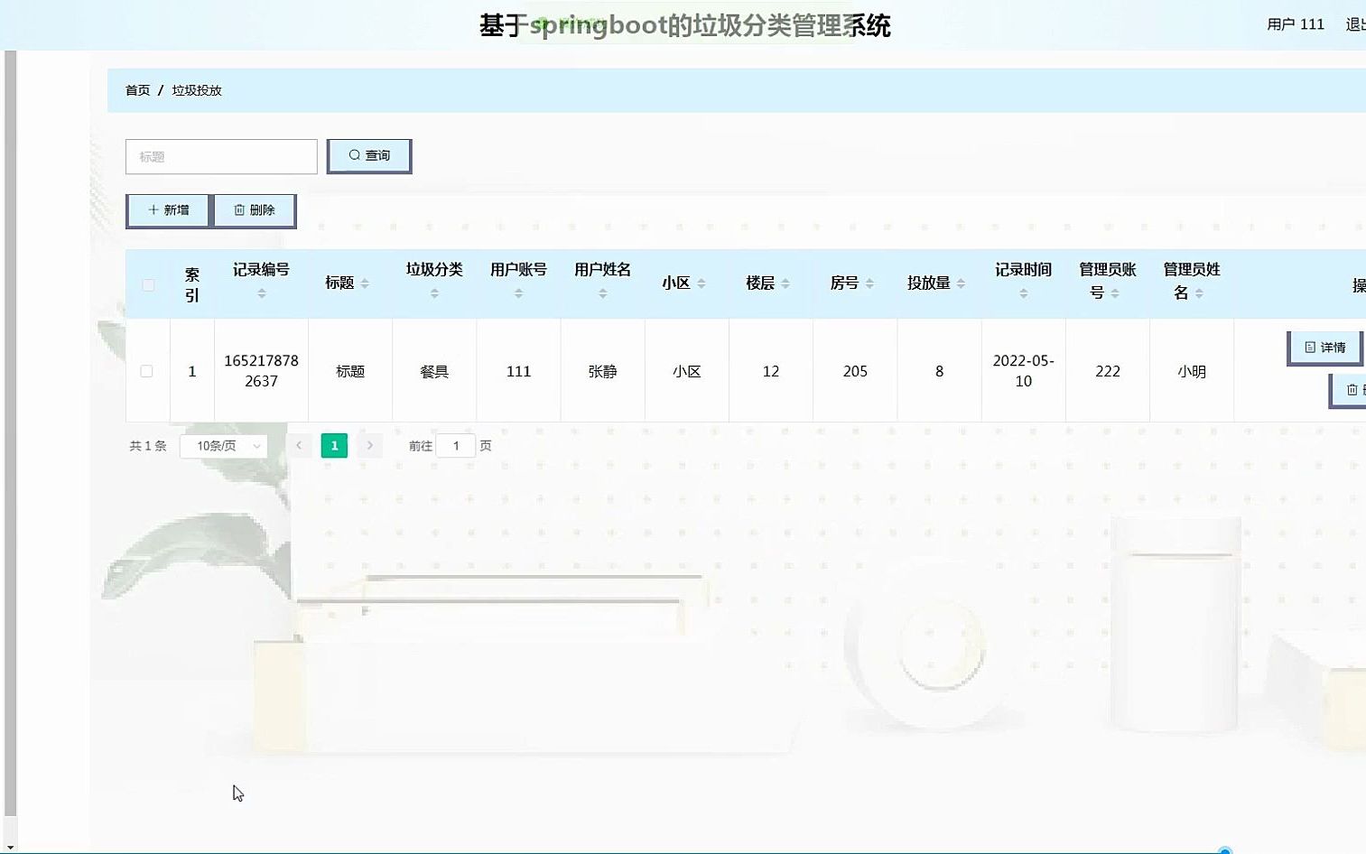Sort by 用户账号 column arrows

(518, 293)
